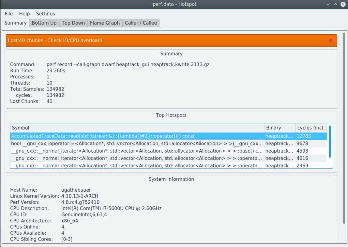Go to the Caller / Callee tab
Viewport: 348px width, 247px height.
pos(141,23)
